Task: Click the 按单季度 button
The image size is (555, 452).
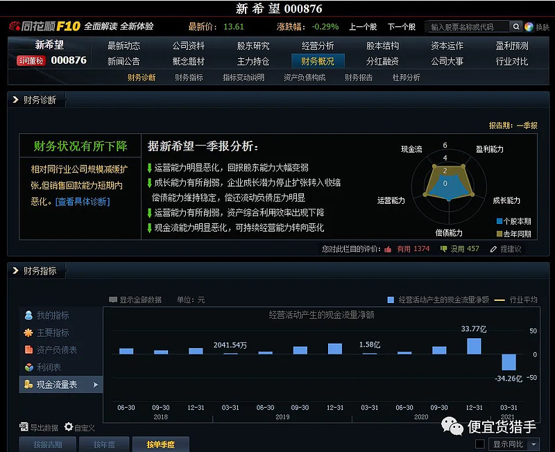Action: (161, 444)
